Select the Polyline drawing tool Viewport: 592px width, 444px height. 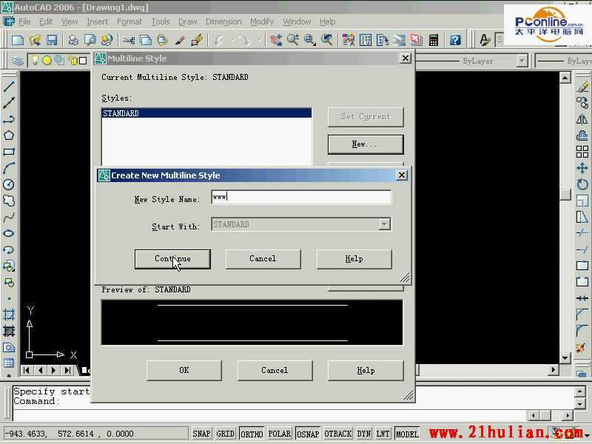coord(9,119)
